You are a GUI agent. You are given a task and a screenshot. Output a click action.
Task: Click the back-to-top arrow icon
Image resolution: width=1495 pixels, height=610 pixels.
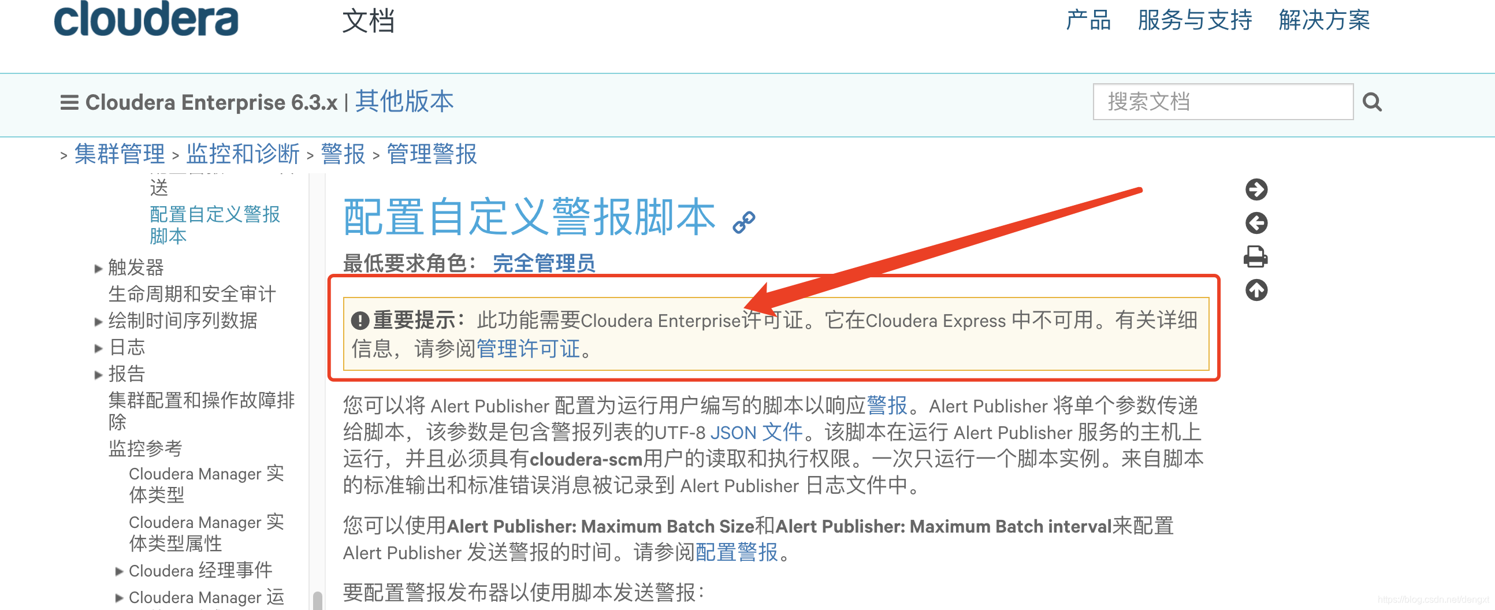click(1256, 290)
